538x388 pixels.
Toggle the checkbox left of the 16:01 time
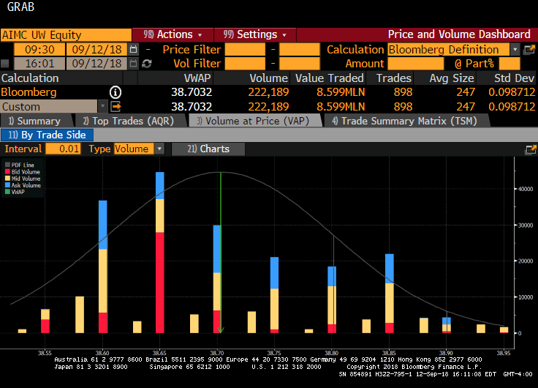(x=5, y=64)
